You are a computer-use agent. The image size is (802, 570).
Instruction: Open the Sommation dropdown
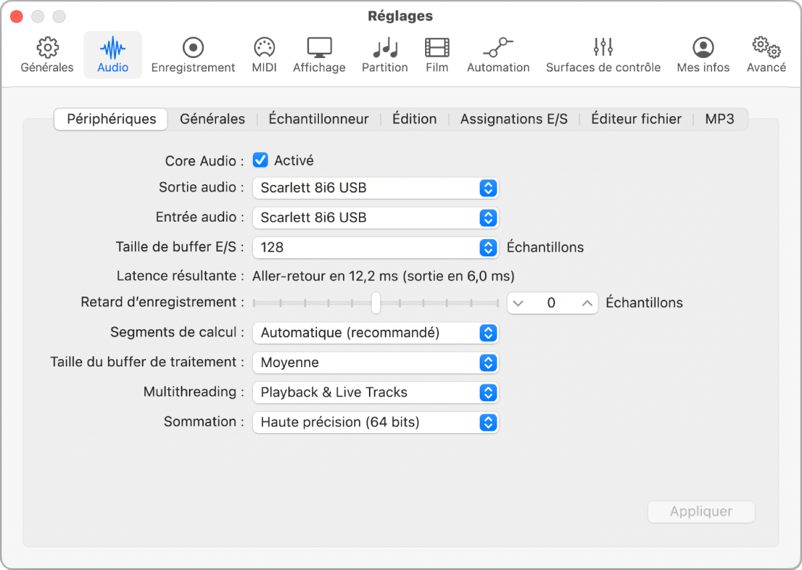[x=375, y=422]
